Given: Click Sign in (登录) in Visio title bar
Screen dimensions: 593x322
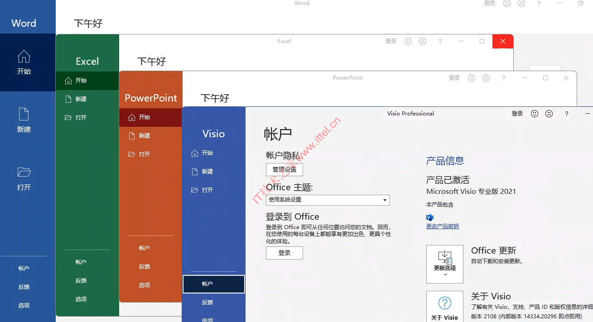Looking at the screenshot, I should [x=517, y=114].
